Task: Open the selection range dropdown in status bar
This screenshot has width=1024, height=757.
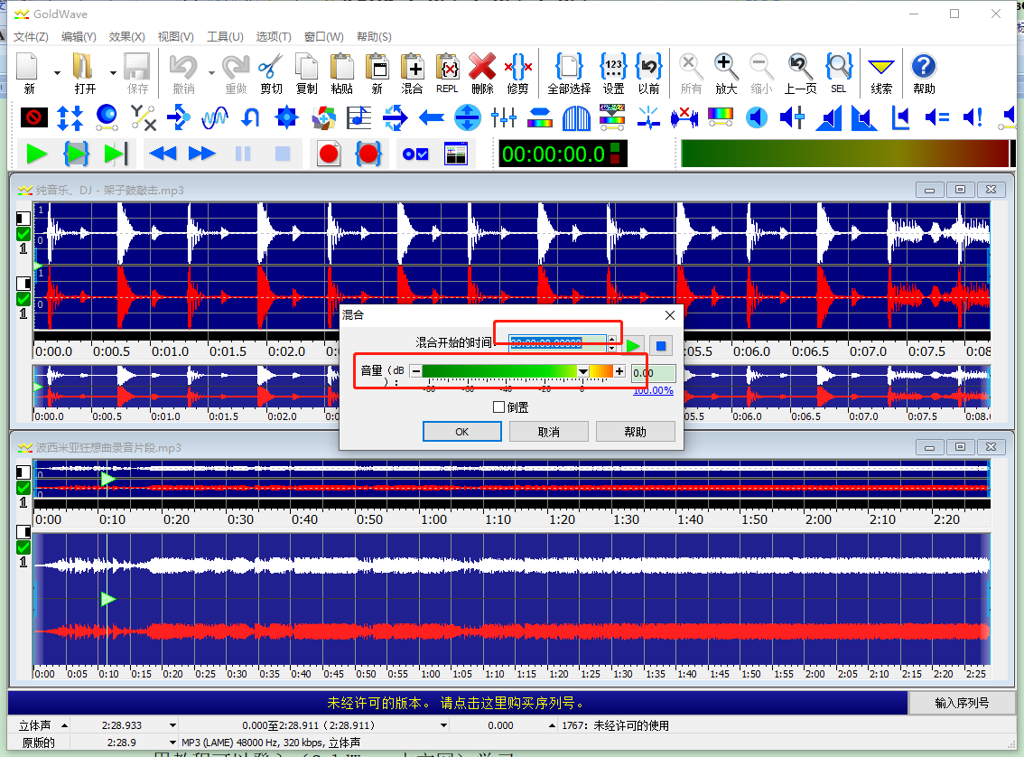Action: pyautogui.click(x=443, y=725)
